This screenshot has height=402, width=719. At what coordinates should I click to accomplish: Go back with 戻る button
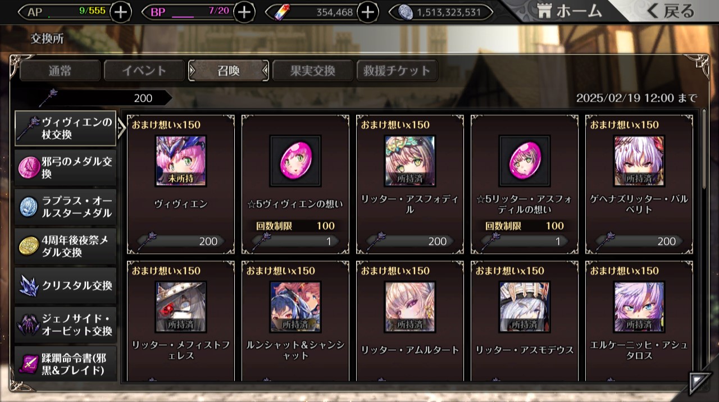(x=670, y=11)
